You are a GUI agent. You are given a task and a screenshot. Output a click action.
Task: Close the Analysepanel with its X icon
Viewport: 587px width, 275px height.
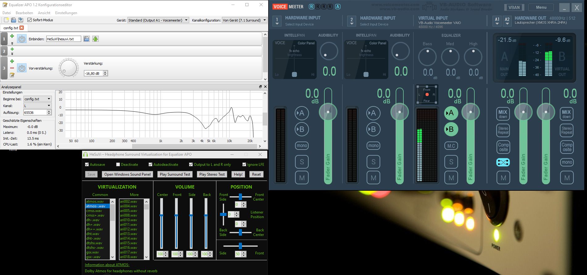pyautogui.click(x=265, y=87)
